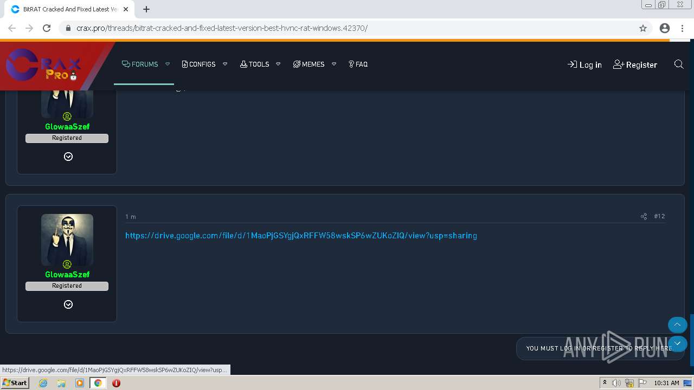Click the Crax Pro logo
Viewport: 694px width, 390px height.
tap(44, 66)
